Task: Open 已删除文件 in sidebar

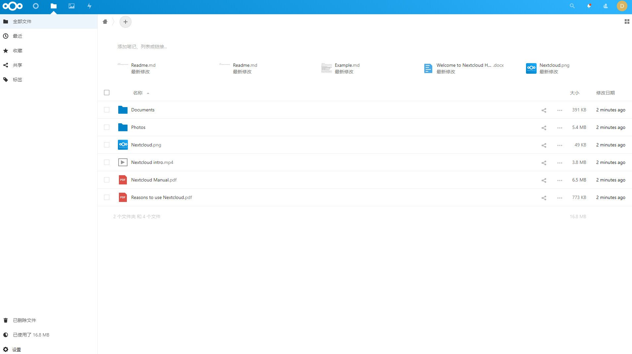Action: pyautogui.click(x=49, y=320)
